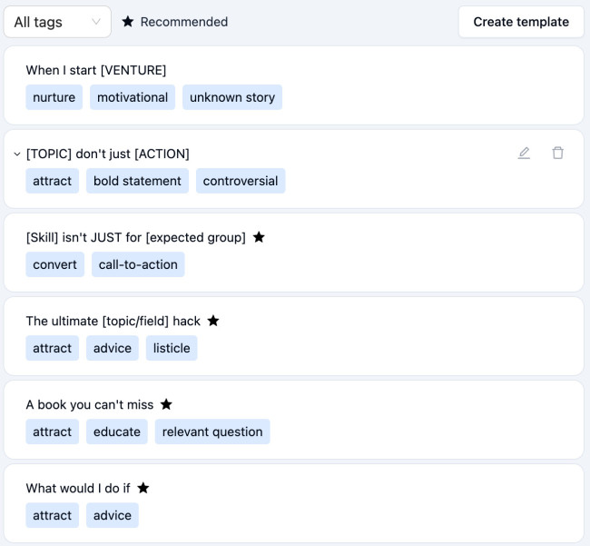This screenshot has width=590, height=546.
Task: Click the 'call-to-action' tag
Action: click(x=138, y=264)
